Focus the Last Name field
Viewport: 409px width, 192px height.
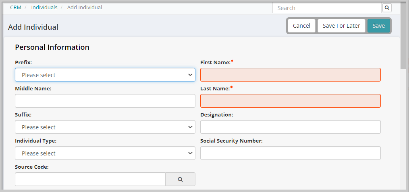click(290, 101)
